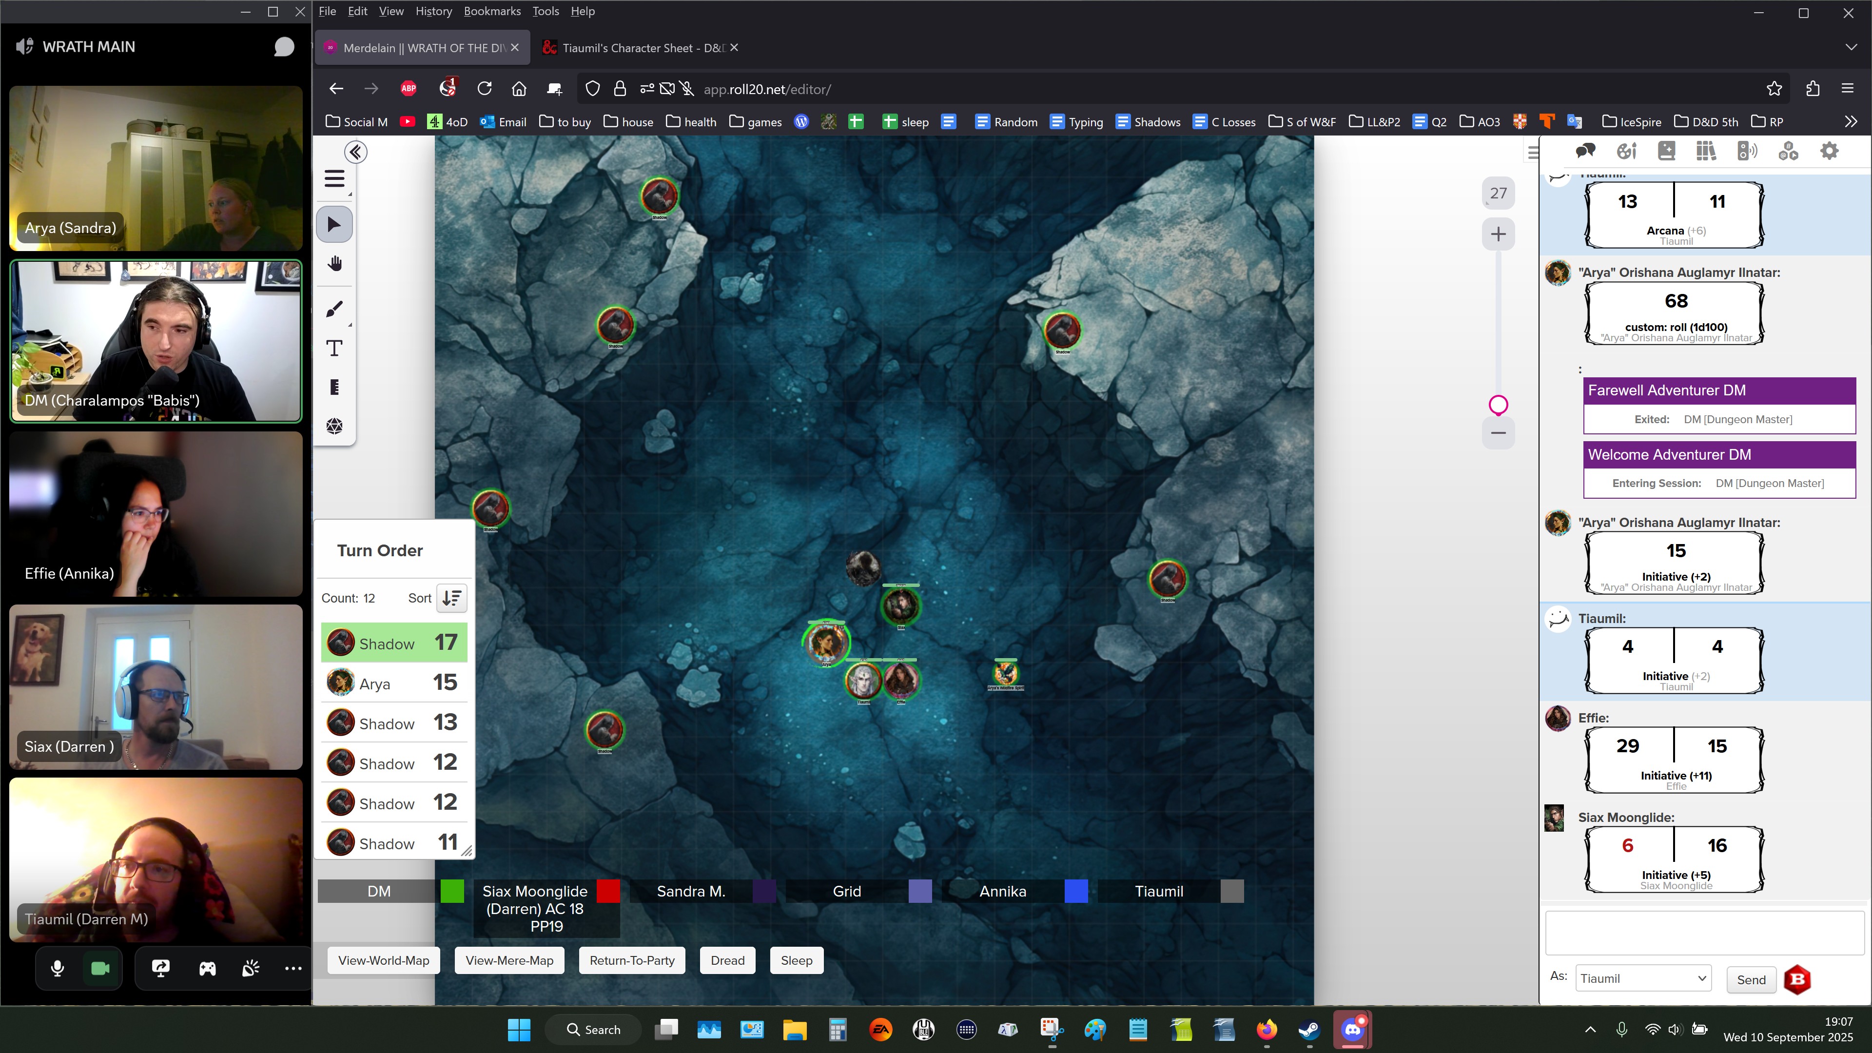Click the map zoom slider handle
The width and height of the screenshot is (1872, 1053).
click(x=1498, y=405)
